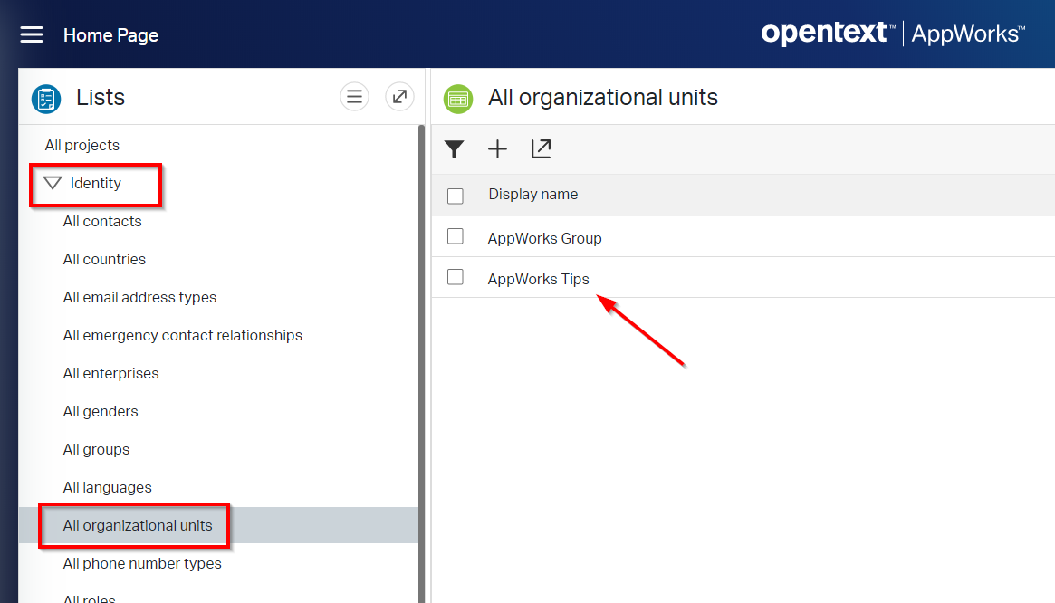Open the All email address types list
This screenshot has width=1055, height=603.
[x=140, y=298]
